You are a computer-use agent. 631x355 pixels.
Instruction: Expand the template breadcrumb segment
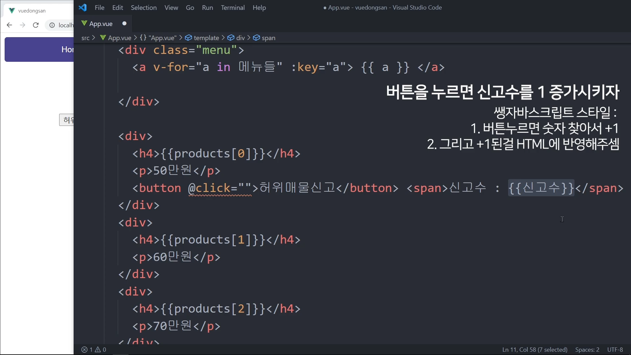point(206,38)
